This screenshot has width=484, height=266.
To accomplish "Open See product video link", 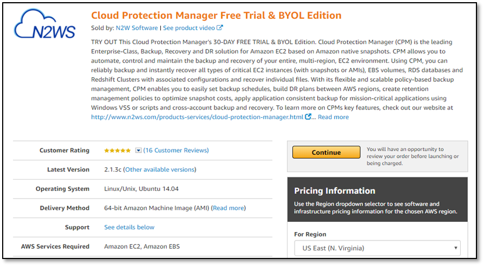I will click(x=189, y=28).
